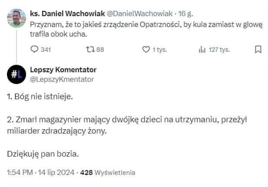Open the 428 Wyświetlenia view count
The height and width of the screenshot is (187, 268).
pos(108,172)
